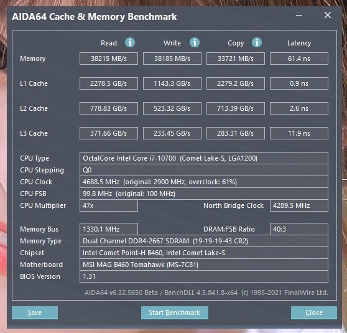Viewport: 347px width, 333px height.
Task: Click L1 Cache Write value 1143.3 GB/s
Action: [x=172, y=83]
